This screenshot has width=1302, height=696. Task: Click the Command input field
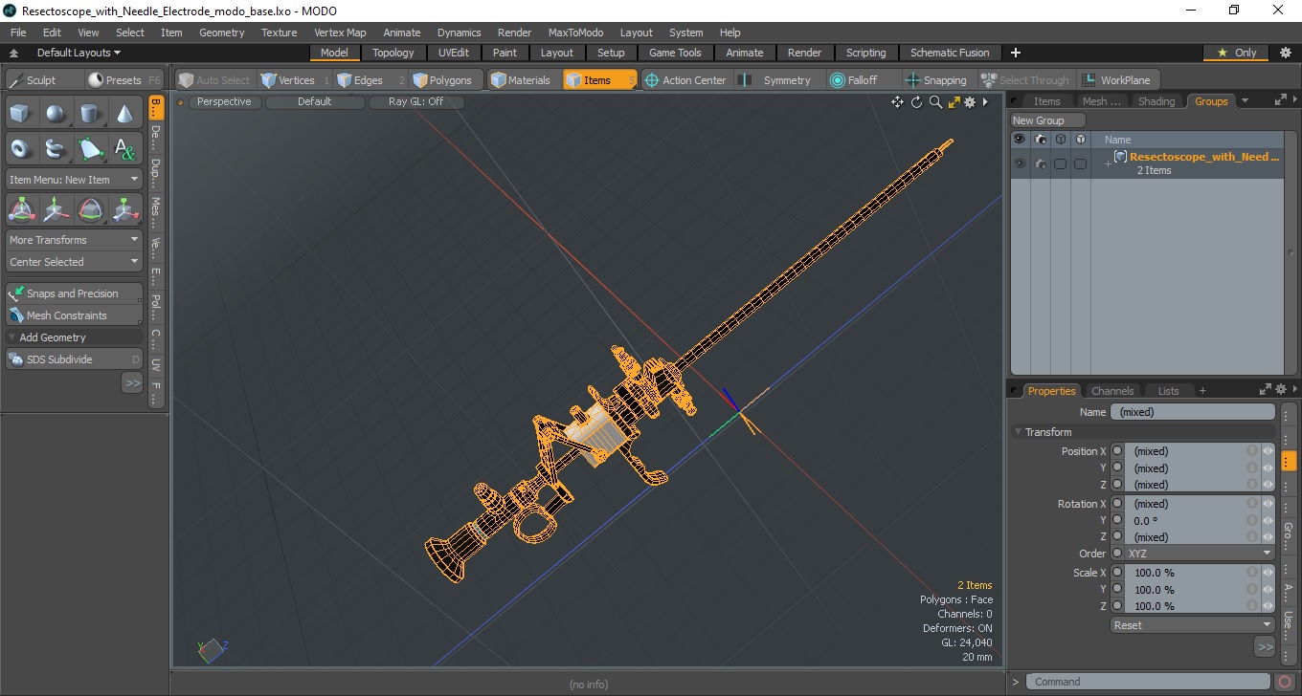click(x=1150, y=682)
